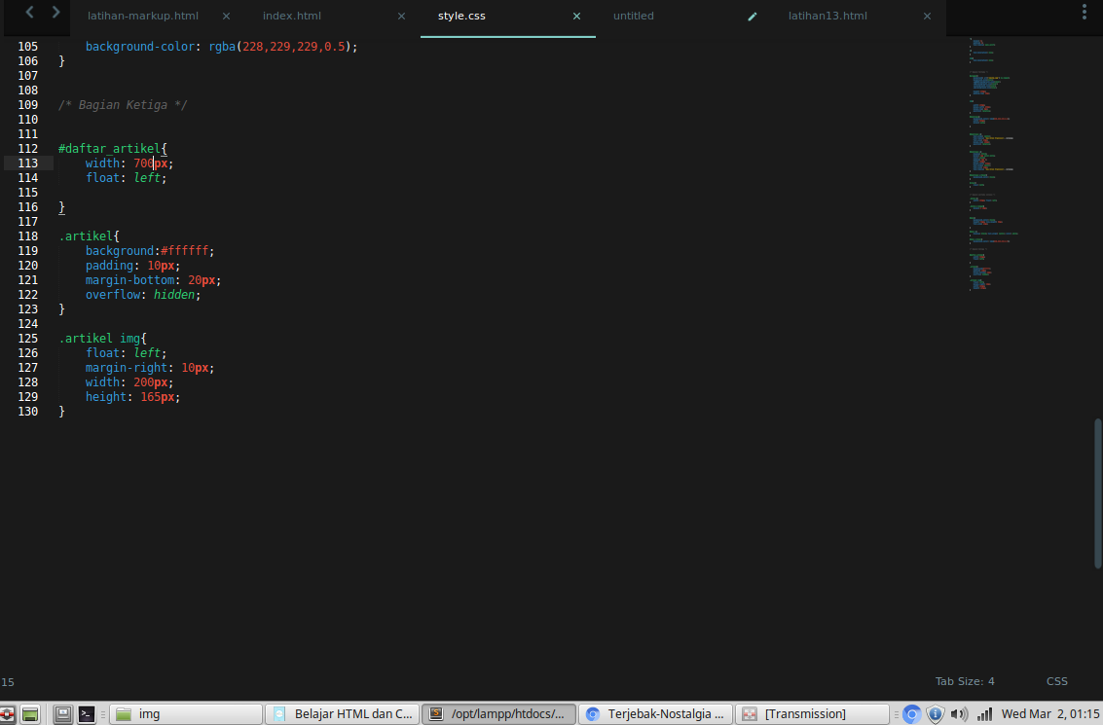Launch the terminal from the taskbar
The height and width of the screenshot is (725, 1103).
click(x=87, y=714)
